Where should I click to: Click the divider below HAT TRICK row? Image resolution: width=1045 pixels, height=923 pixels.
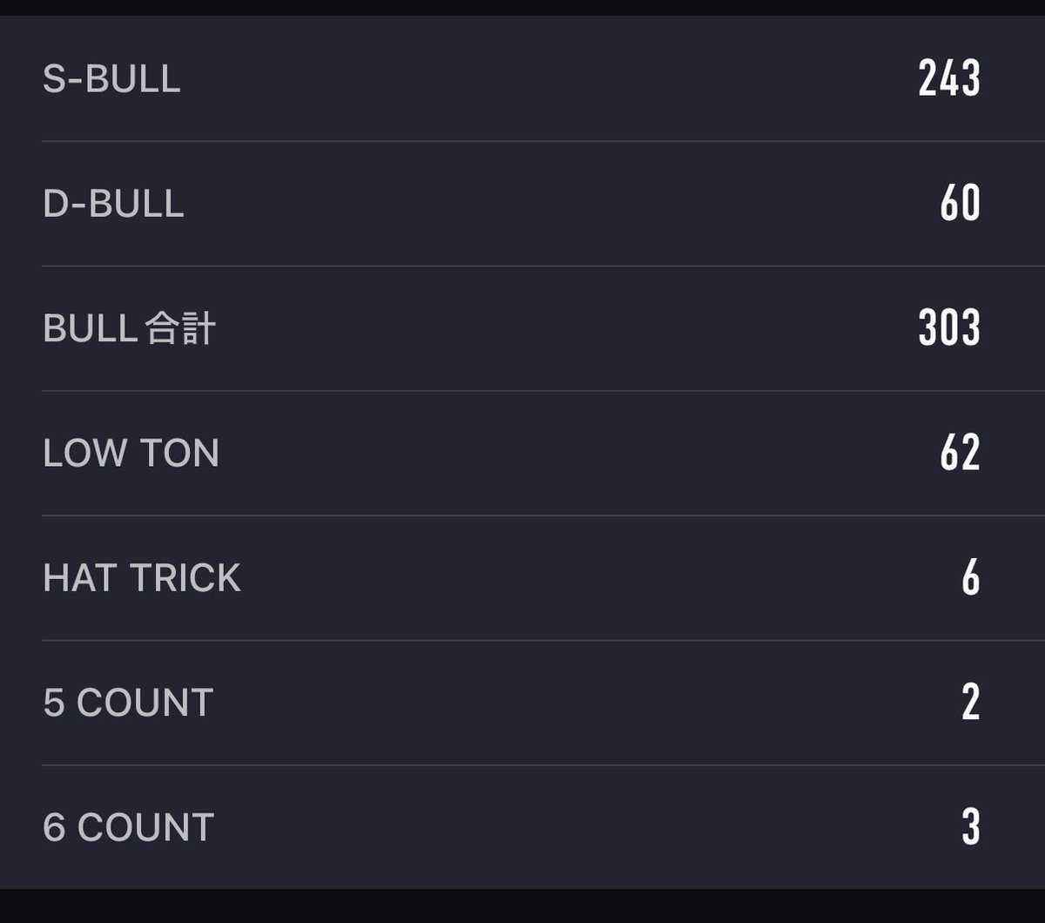pos(543,640)
